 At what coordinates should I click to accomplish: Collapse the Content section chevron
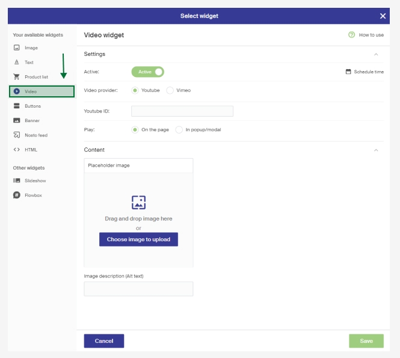point(376,150)
